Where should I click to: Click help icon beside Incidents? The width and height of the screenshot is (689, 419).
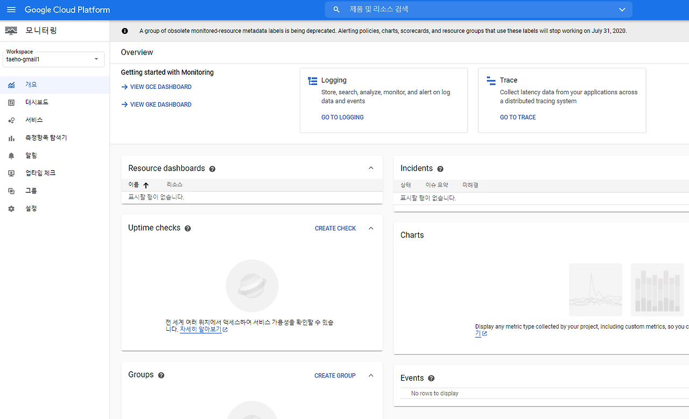point(440,169)
